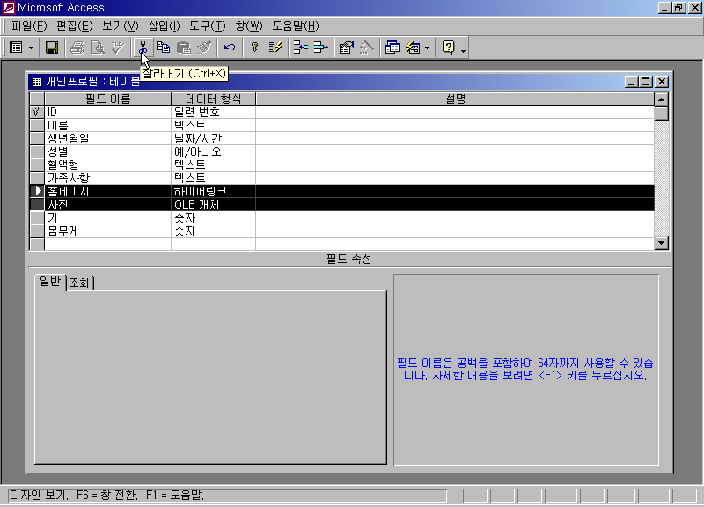Open the 파일(F) menu
Viewport: 704px width, 507px height.
(x=29, y=26)
